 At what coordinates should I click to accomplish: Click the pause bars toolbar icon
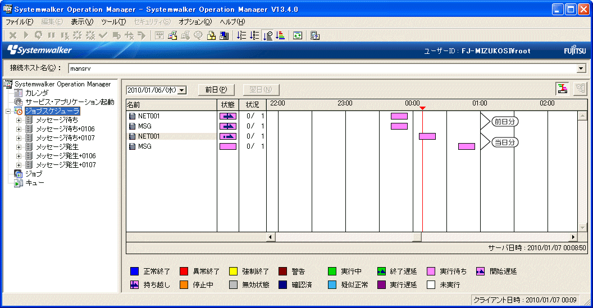[52, 35]
